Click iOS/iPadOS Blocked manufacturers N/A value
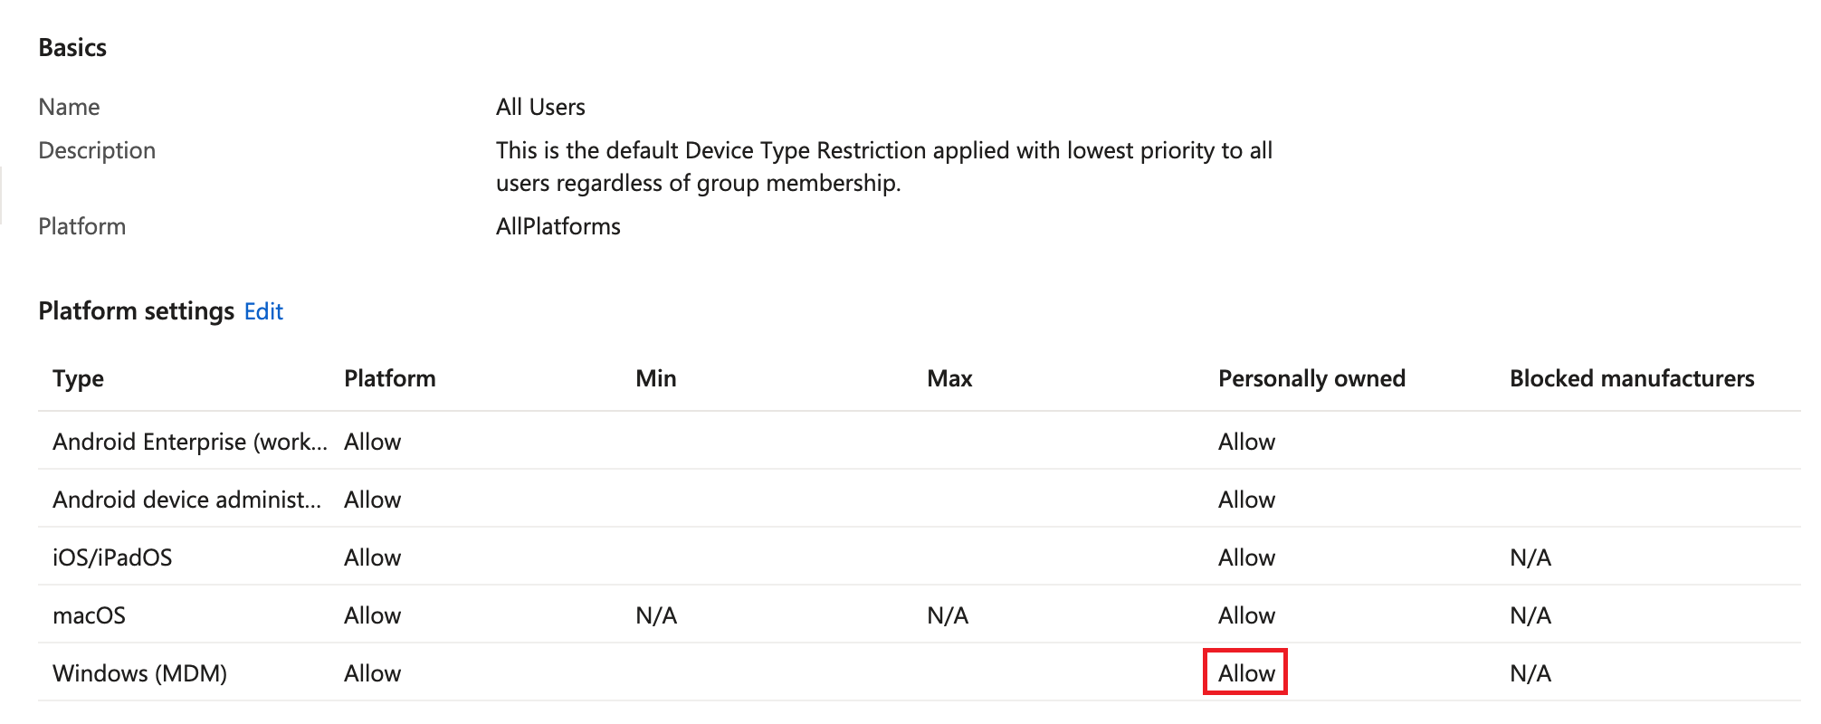 point(1530,557)
